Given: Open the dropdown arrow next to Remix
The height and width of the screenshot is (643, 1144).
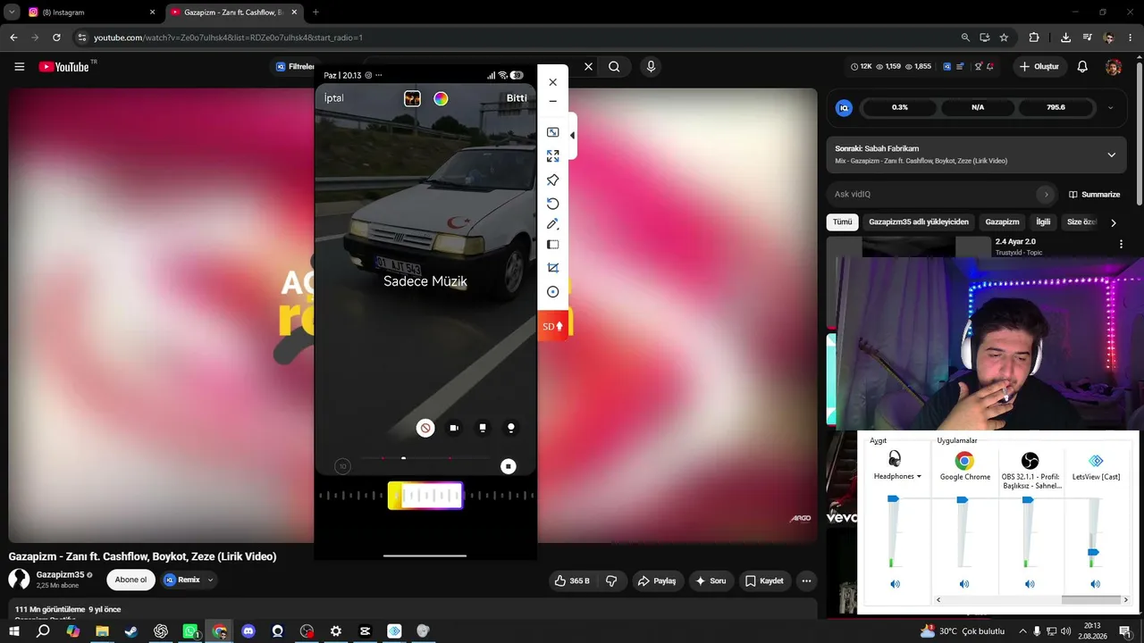Looking at the screenshot, I should (x=211, y=580).
